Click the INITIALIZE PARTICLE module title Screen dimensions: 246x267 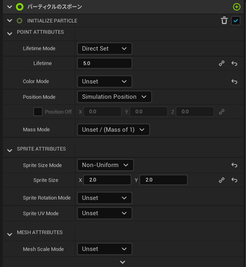(x=52, y=21)
